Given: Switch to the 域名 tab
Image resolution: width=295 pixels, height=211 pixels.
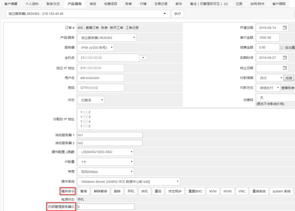Looking at the screenshot, I should click(93, 4).
